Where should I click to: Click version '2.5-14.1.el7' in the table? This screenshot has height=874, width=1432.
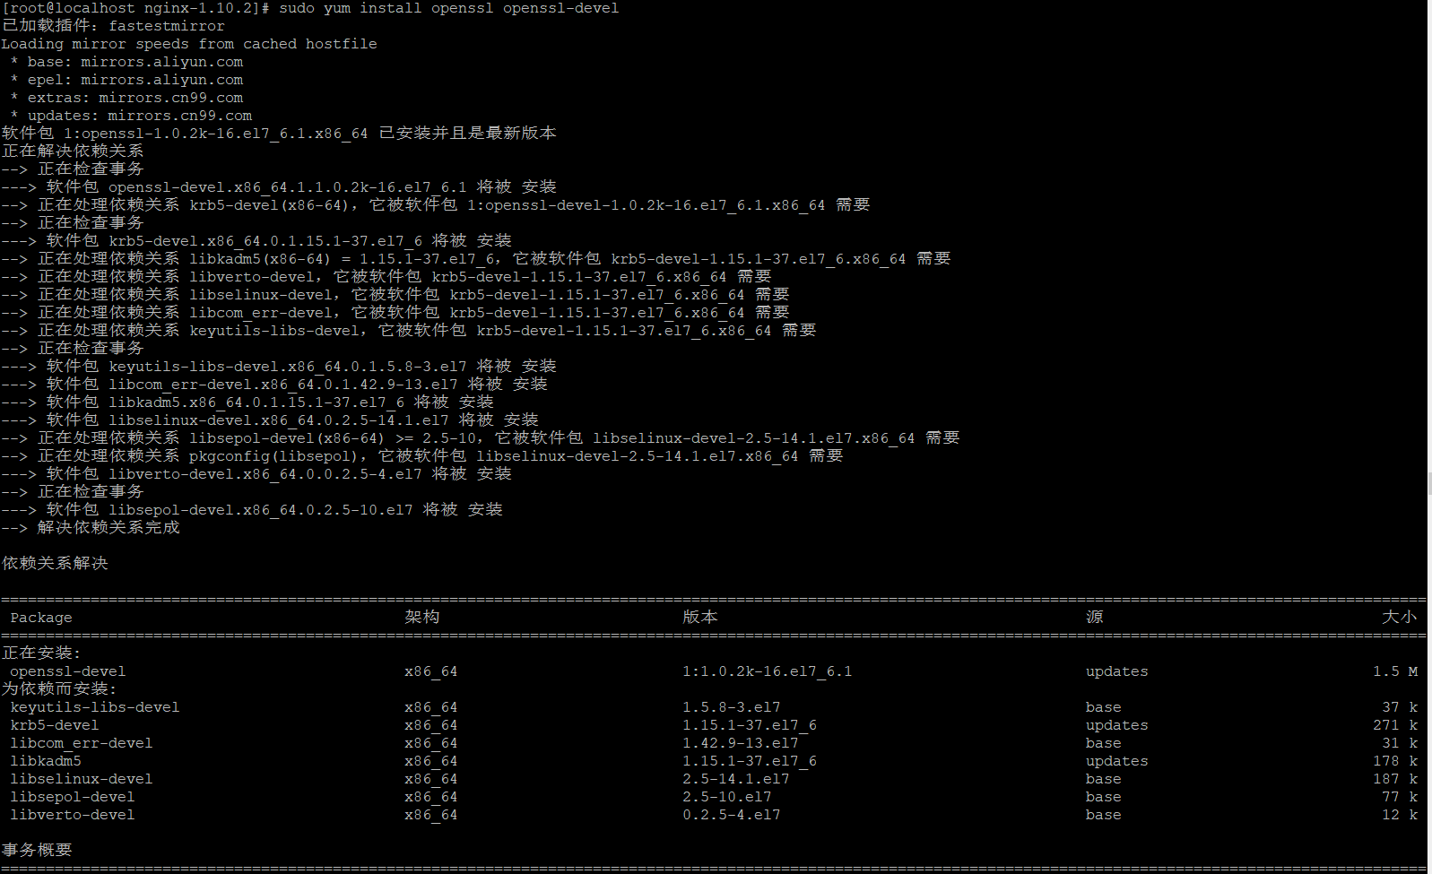(x=736, y=779)
